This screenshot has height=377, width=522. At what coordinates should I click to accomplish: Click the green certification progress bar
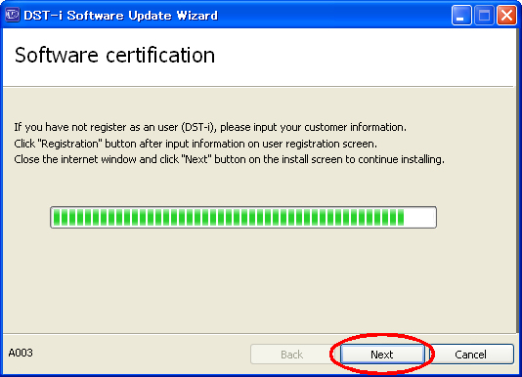(x=243, y=217)
